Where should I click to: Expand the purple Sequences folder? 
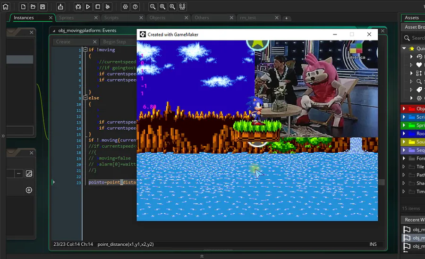tap(404, 150)
